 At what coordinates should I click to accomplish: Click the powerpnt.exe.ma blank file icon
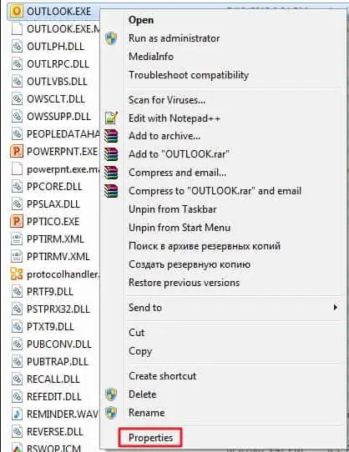pos(17,169)
